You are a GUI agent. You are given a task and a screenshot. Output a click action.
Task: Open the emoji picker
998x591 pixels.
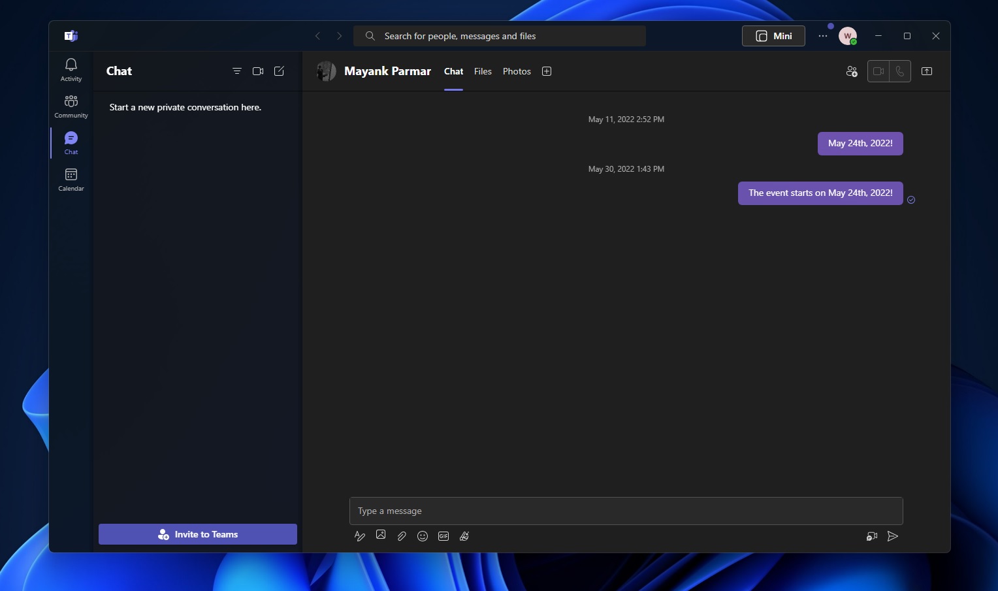(423, 536)
